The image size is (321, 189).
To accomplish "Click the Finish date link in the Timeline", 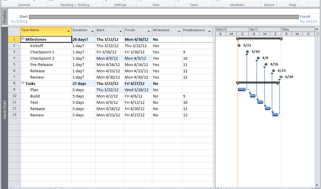I will (308, 21).
